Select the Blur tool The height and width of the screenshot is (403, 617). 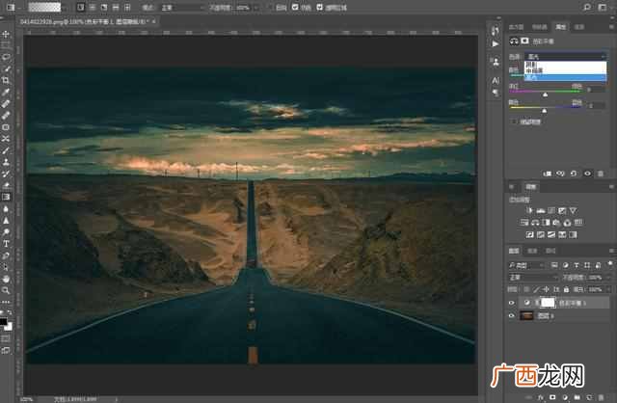tap(6, 208)
